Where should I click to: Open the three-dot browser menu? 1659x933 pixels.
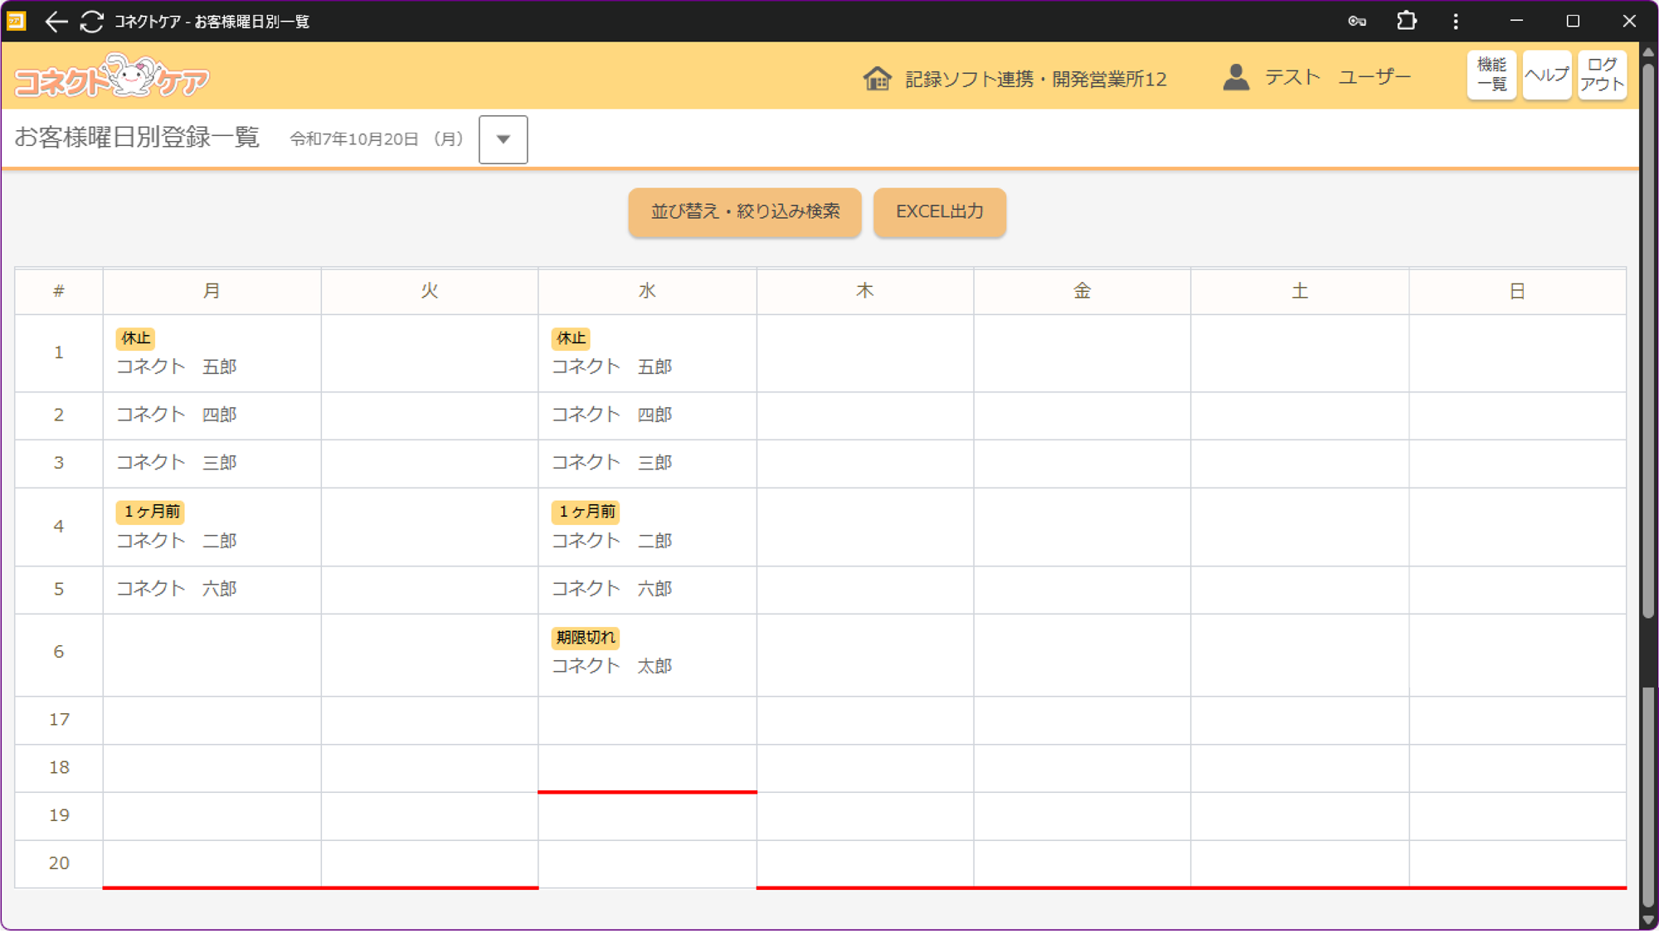tap(1456, 22)
